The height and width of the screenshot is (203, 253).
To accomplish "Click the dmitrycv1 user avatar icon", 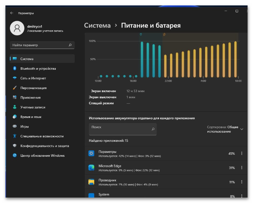I will point(17,28).
